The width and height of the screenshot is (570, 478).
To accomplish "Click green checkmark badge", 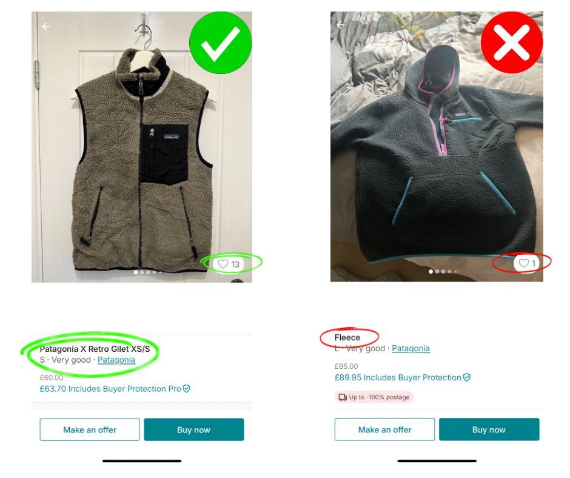I will tap(220, 43).
